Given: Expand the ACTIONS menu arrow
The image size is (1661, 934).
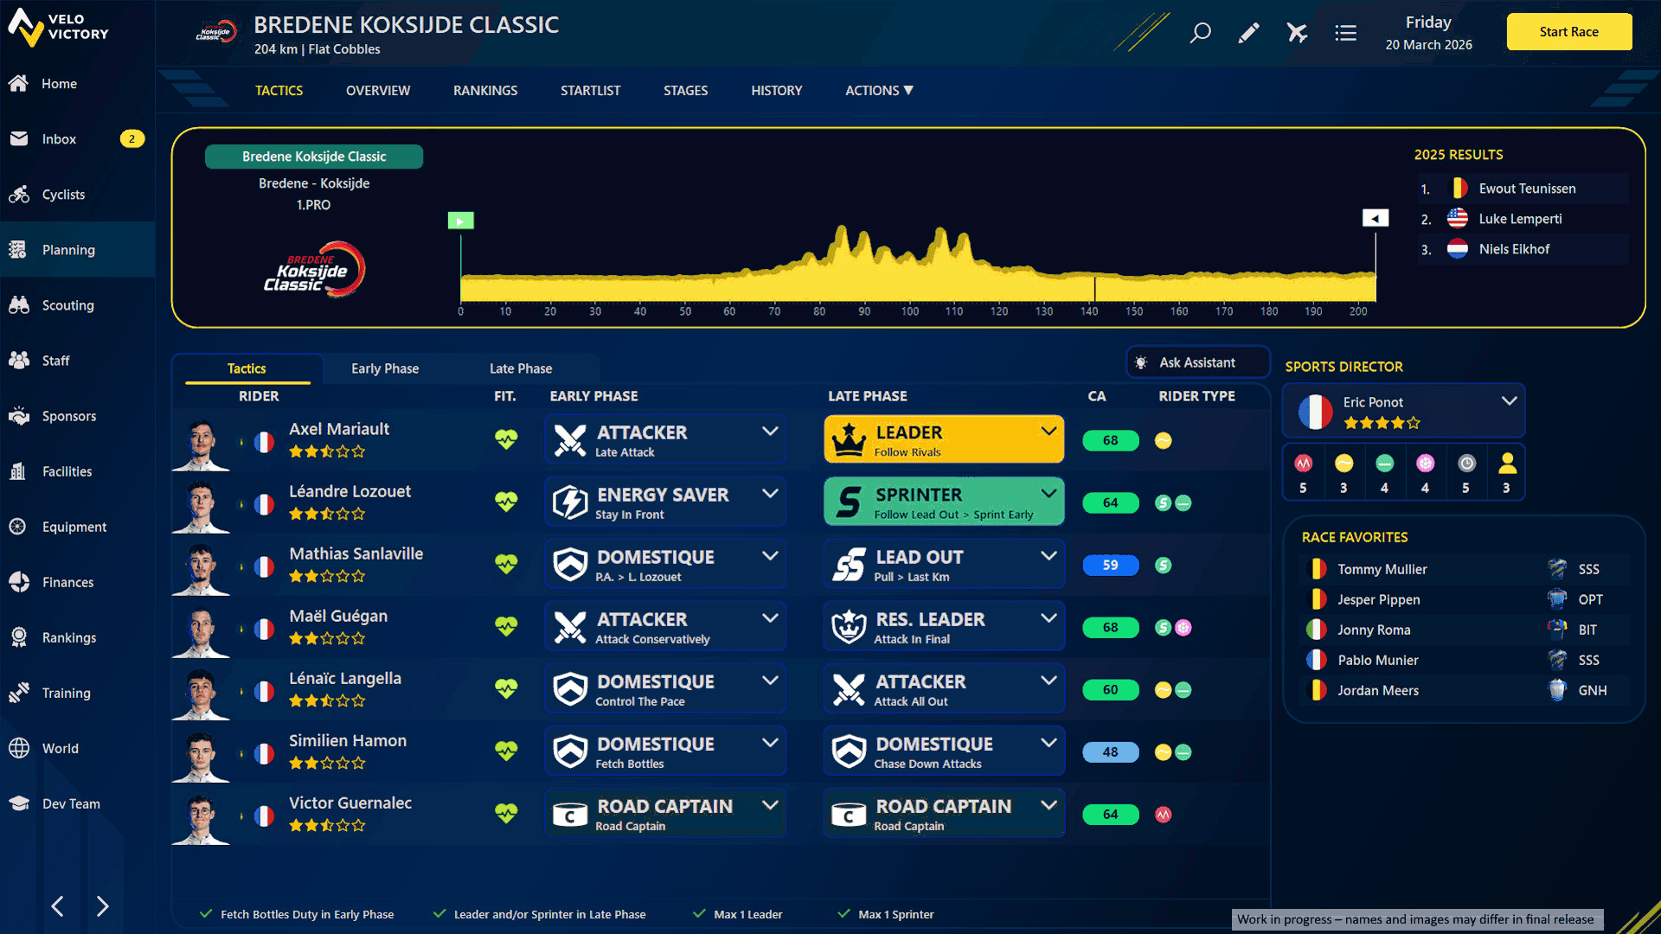Looking at the screenshot, I should [908, 90].
